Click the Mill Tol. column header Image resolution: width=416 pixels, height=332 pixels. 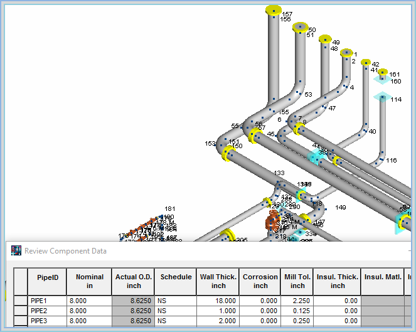pyautogui.click(x=297, y=282)
